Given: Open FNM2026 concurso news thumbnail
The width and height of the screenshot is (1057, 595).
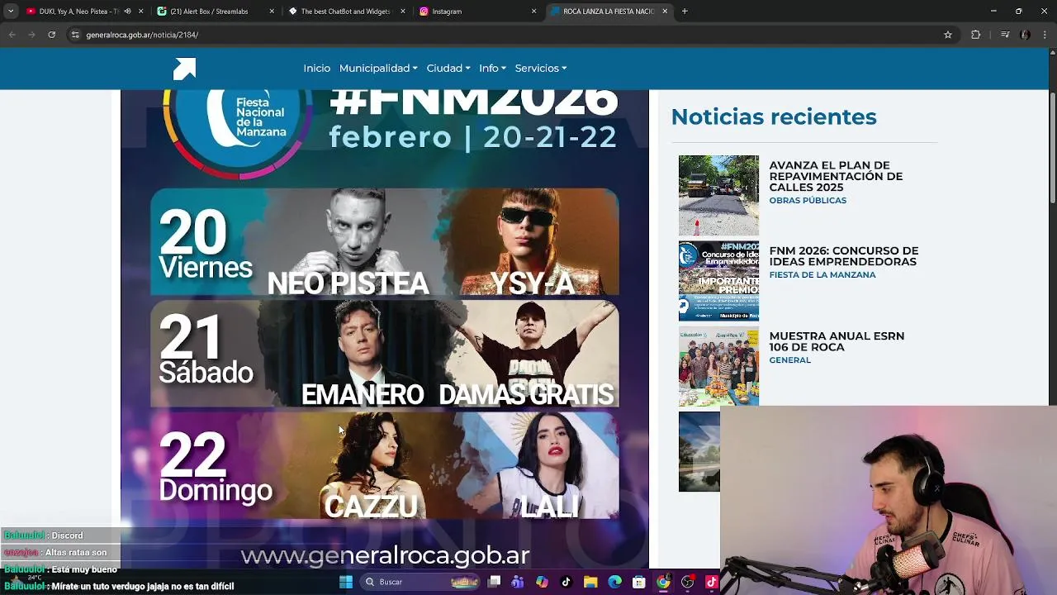Looking at the screenshot, I should tap(718, 281).
